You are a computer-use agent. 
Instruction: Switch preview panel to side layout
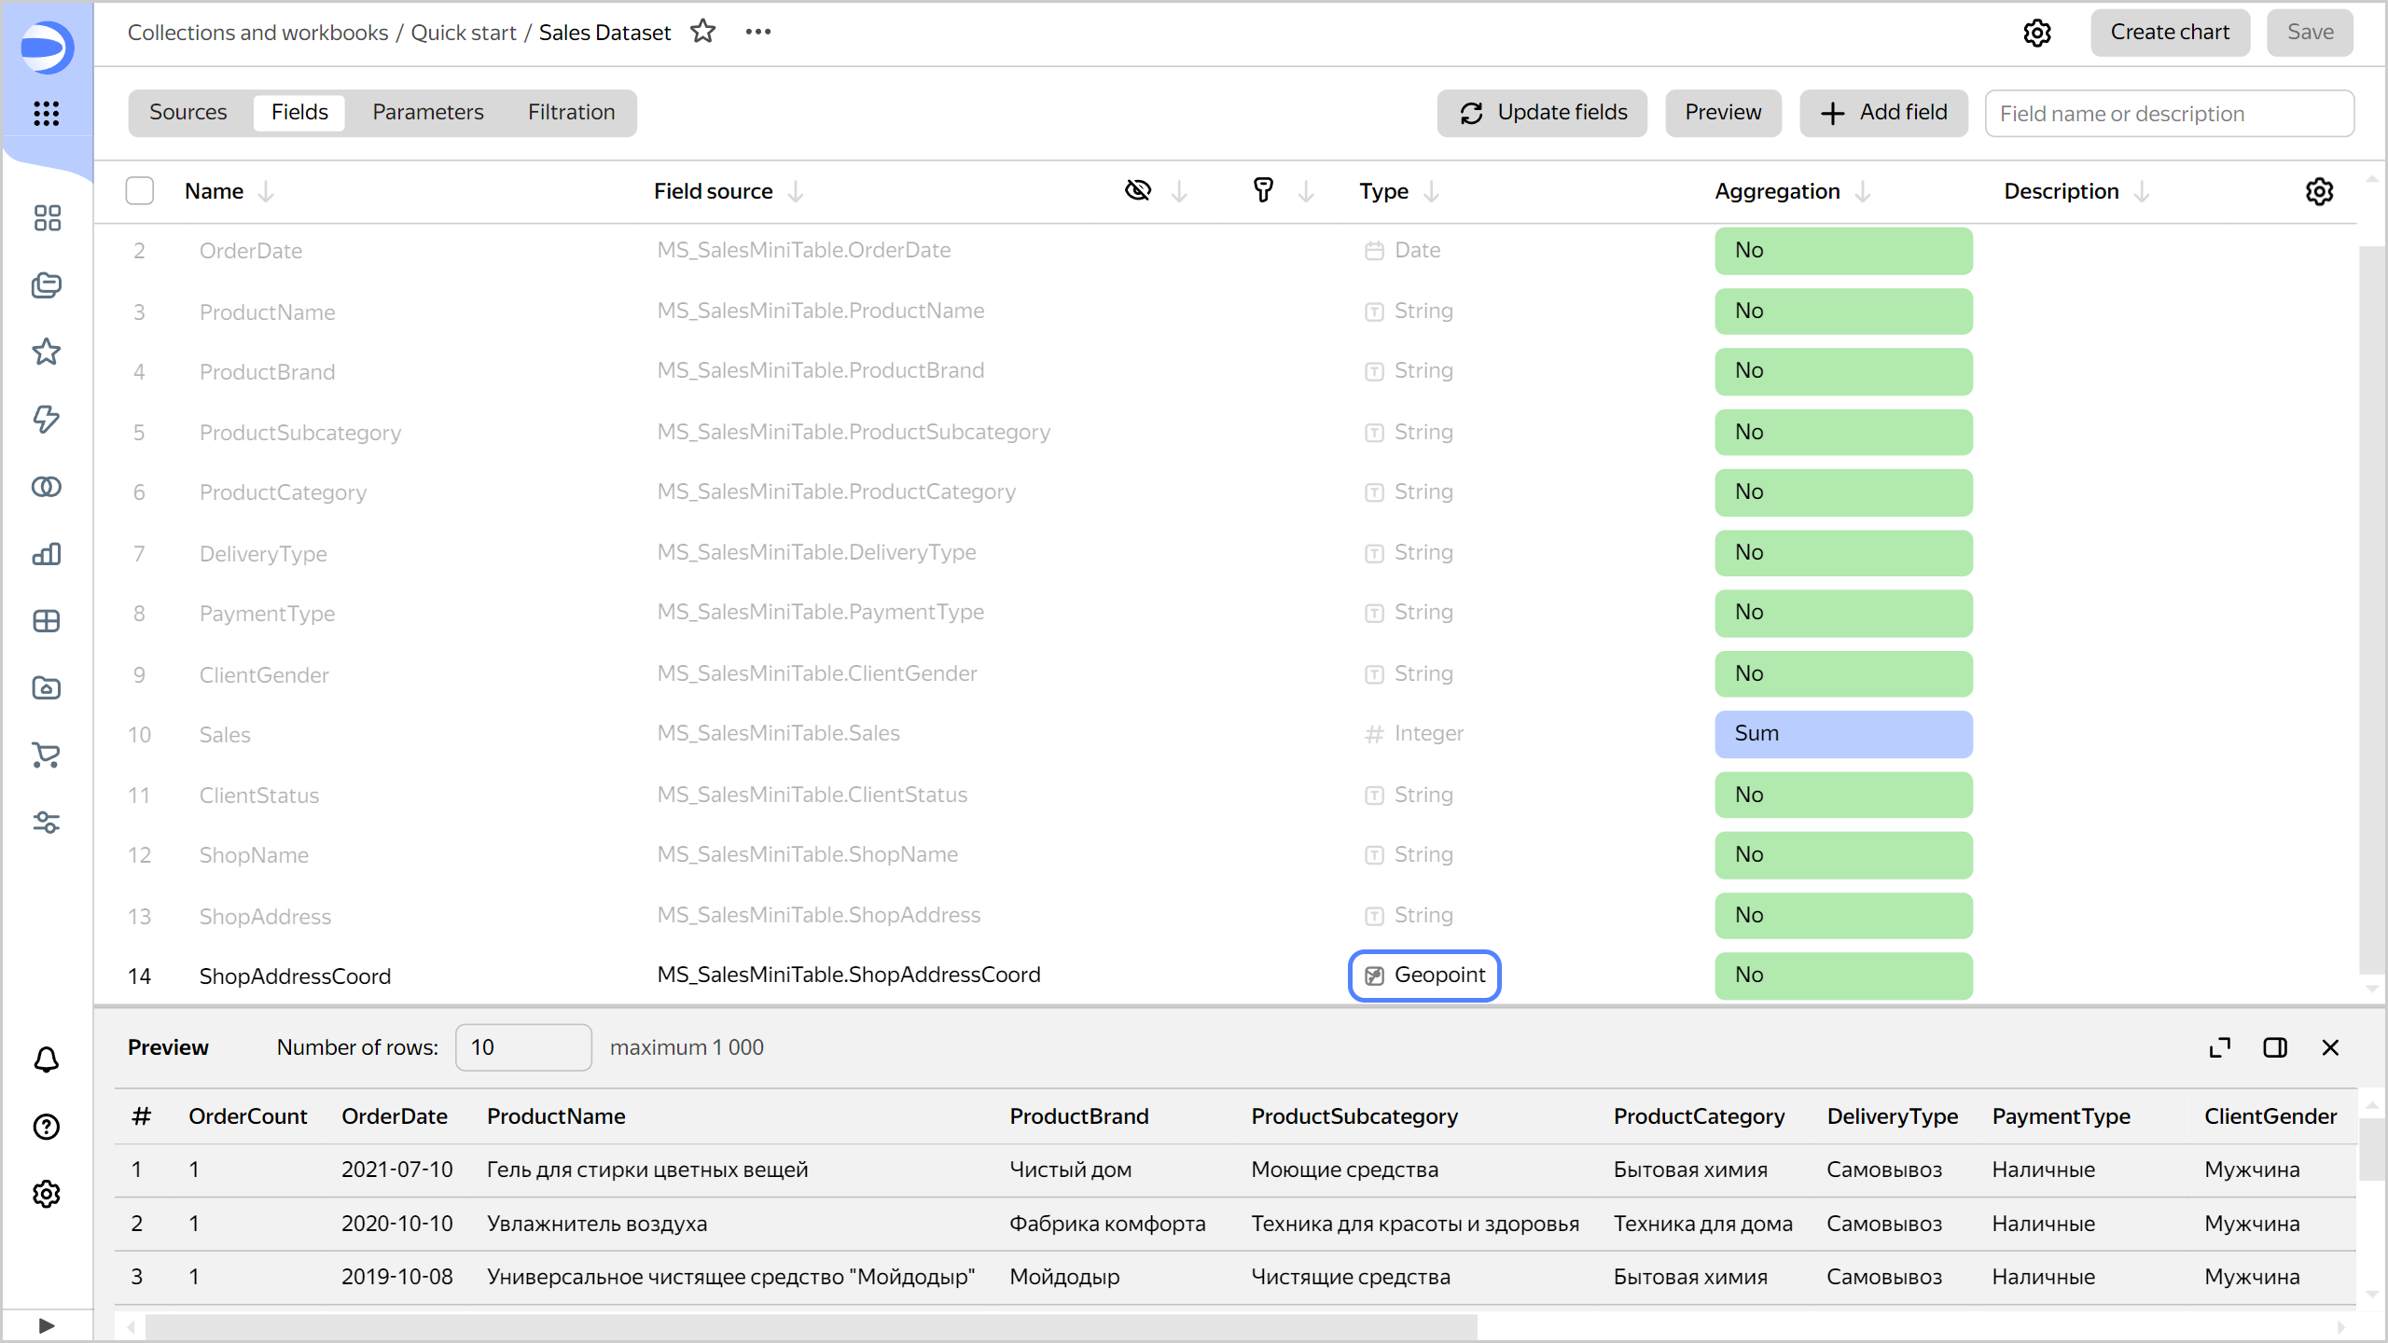[x=2275, y=1047]
